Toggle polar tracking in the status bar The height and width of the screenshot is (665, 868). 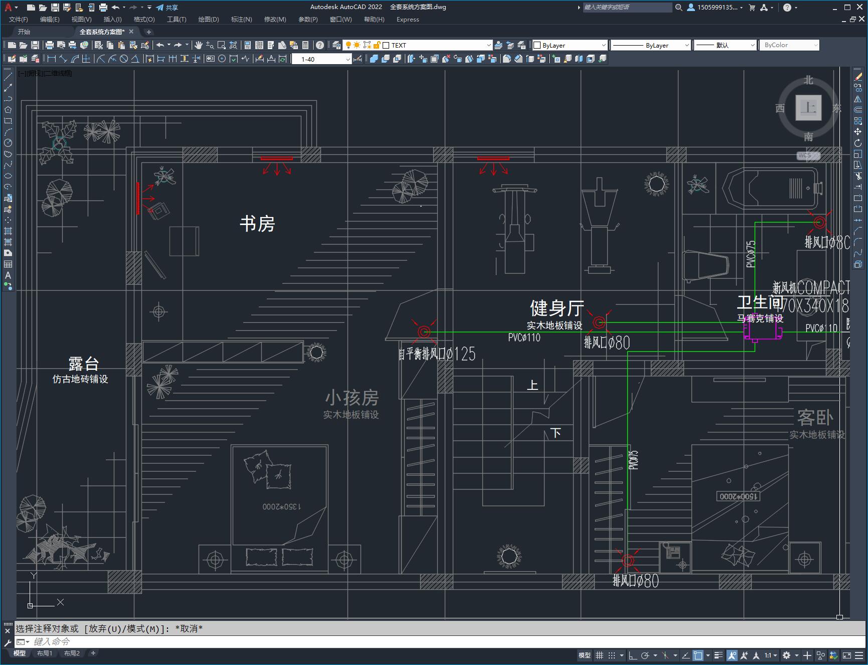click(x=645, y=655)
